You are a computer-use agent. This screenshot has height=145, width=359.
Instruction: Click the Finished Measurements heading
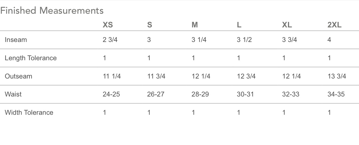click(52, 11)
